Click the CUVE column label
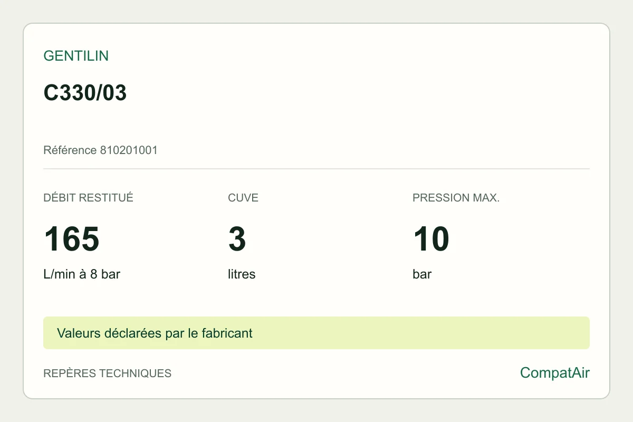This screenshot has width=633, height=422. [243, 198]
